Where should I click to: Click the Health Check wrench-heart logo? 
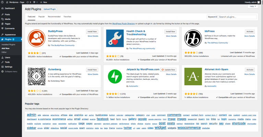pyautogui.click(x=115, y=38)
